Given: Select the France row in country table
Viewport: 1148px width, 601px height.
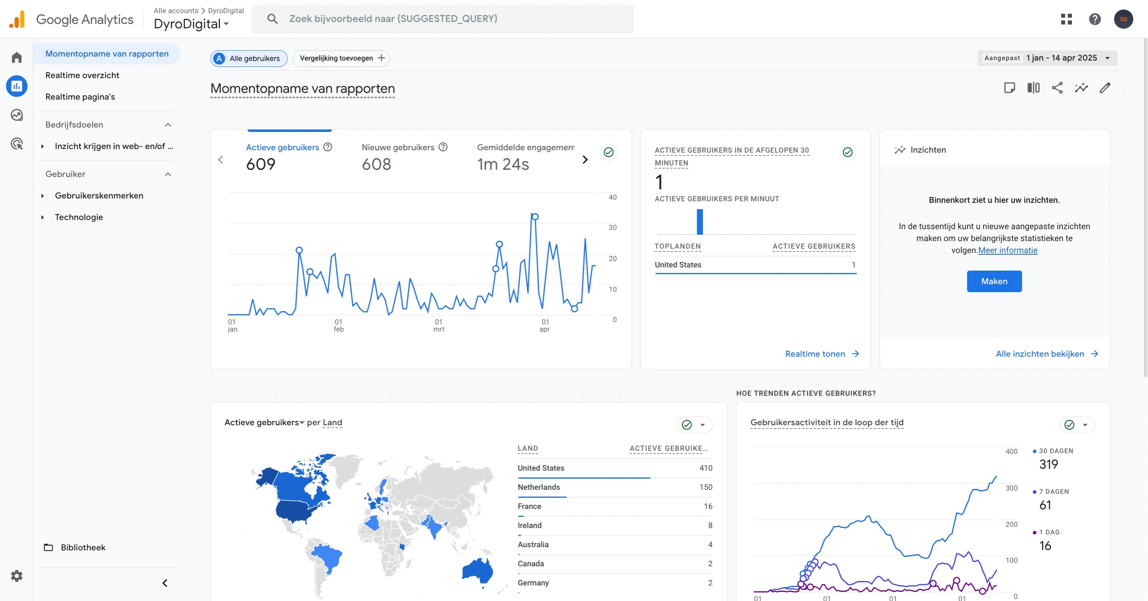Looking at the screenshot, I should pos(615,507).
